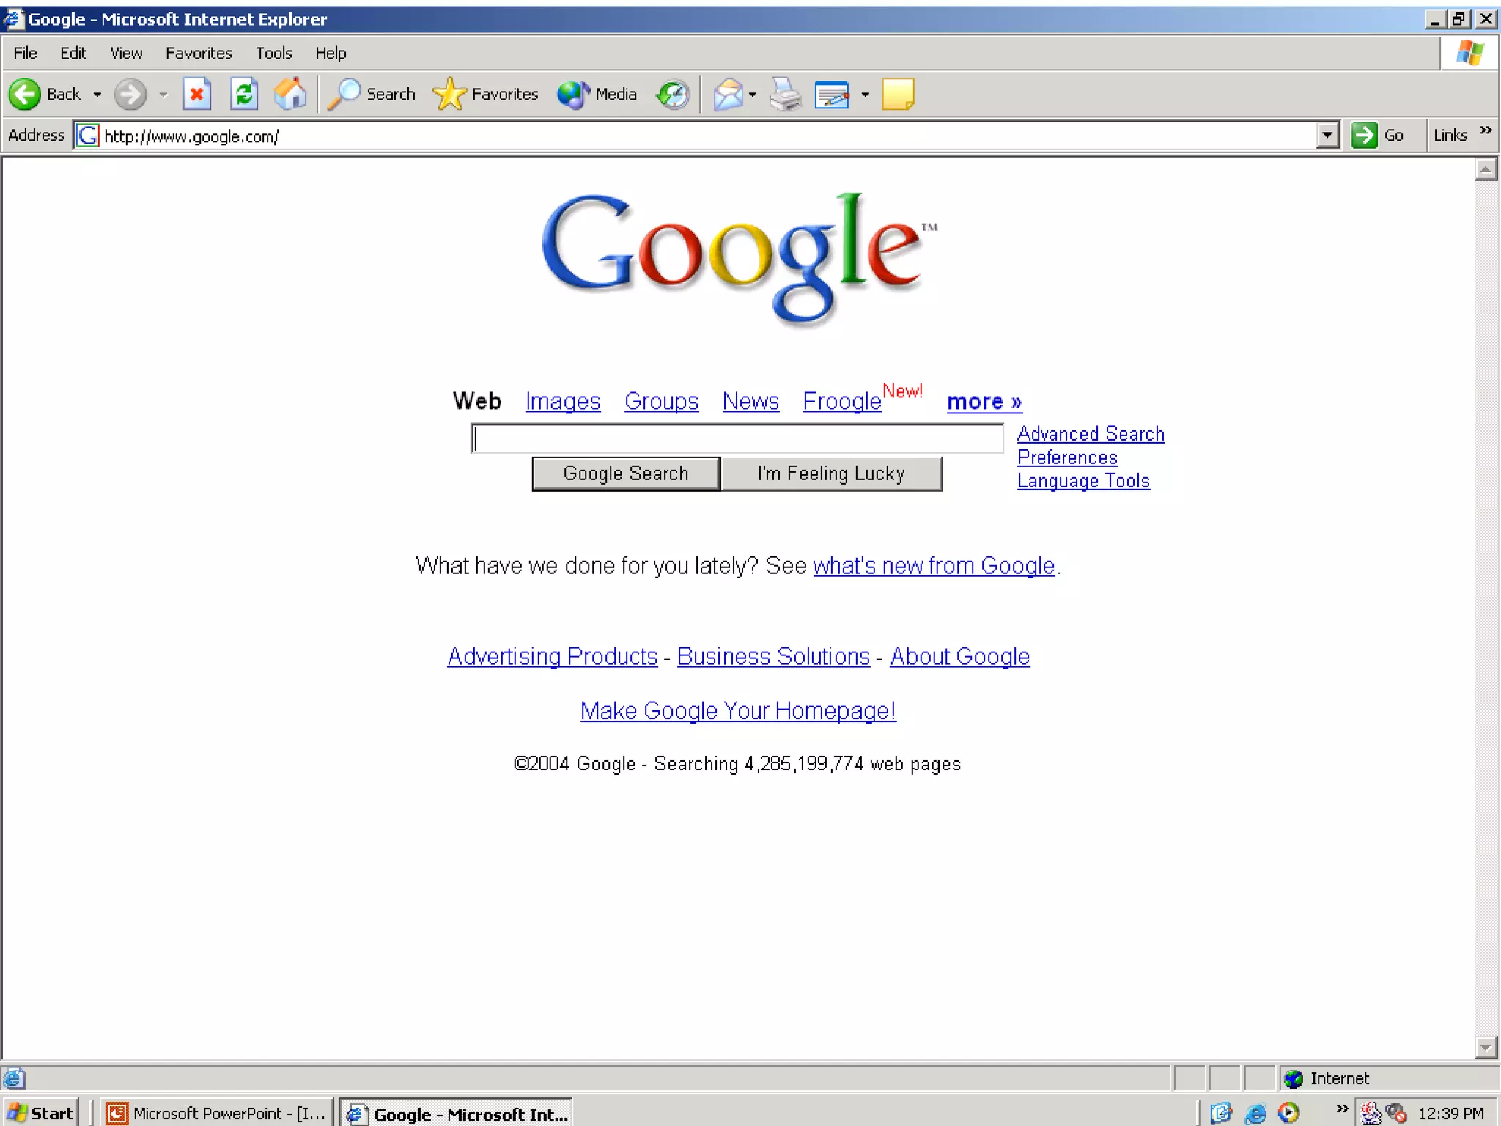This screenshot has width=1501, height=1126.
Task: Click the yellow note toolbar icon
Action: point(898,95)
